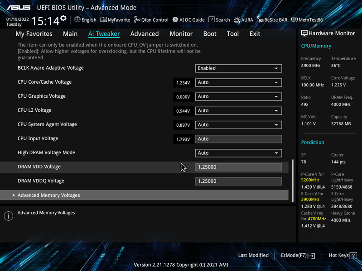The image size is (362, 271).
Task: Click the ASUS logo
Action: (x=19, y=8)
